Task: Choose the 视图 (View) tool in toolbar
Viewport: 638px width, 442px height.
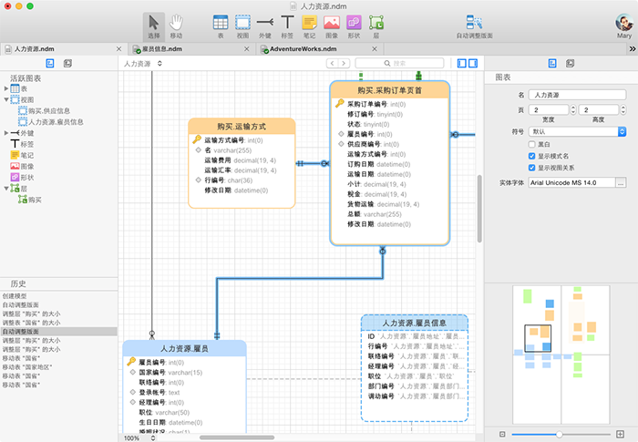Action: click(243, 26)
